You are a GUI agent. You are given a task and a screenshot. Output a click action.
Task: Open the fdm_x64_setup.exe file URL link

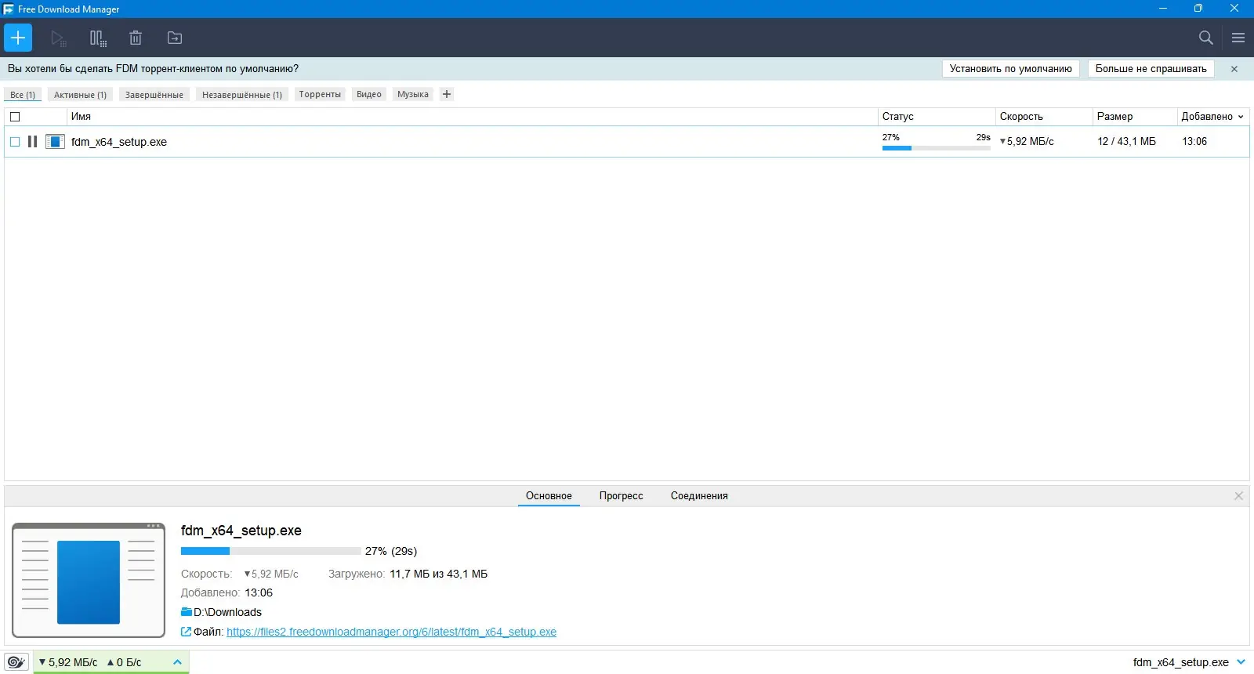pos(391,632)
